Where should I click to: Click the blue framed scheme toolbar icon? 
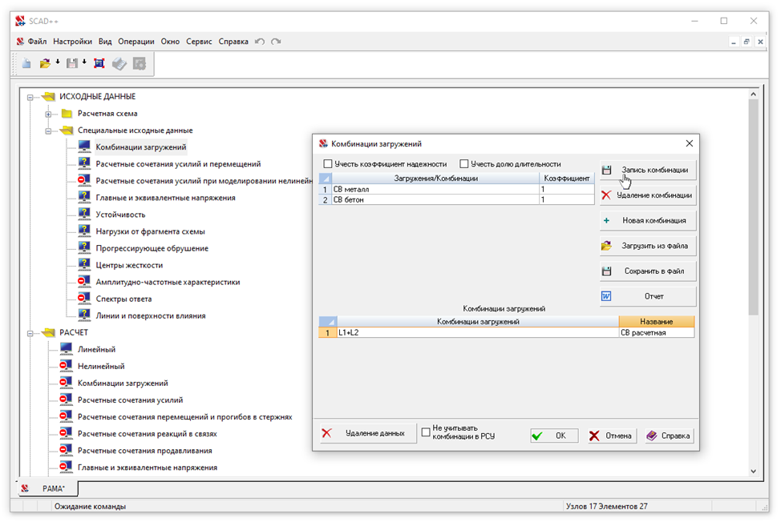99,63
